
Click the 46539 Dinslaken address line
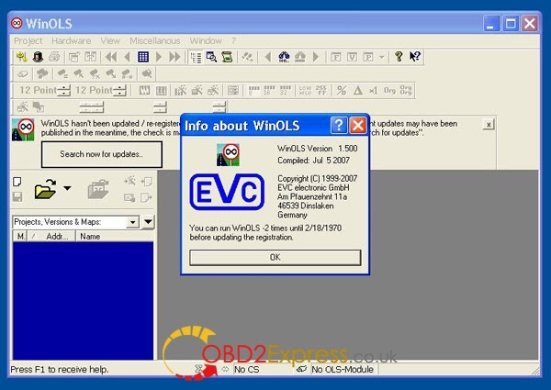(x=306, y=206)
